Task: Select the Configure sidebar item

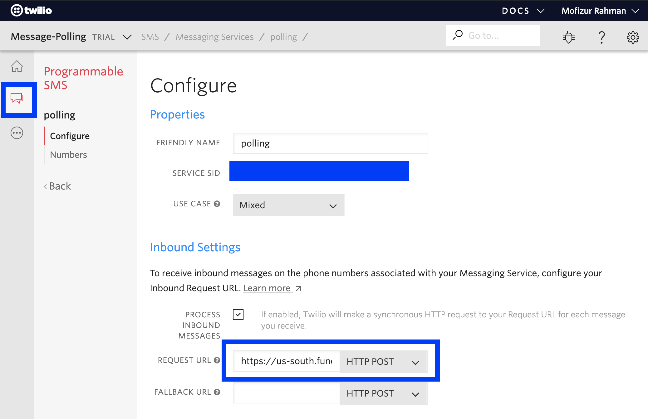Action: 70,136
